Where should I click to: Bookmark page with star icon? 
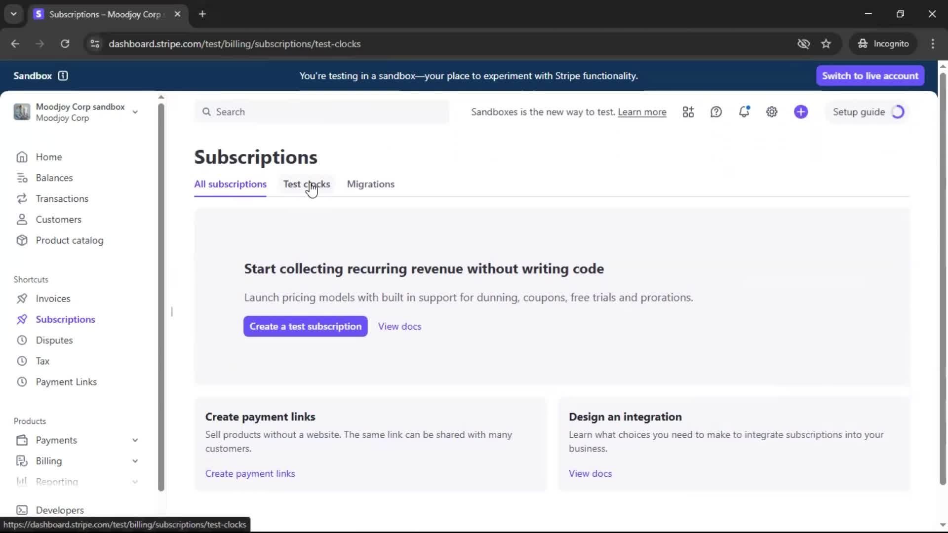(x=826, y=44)
